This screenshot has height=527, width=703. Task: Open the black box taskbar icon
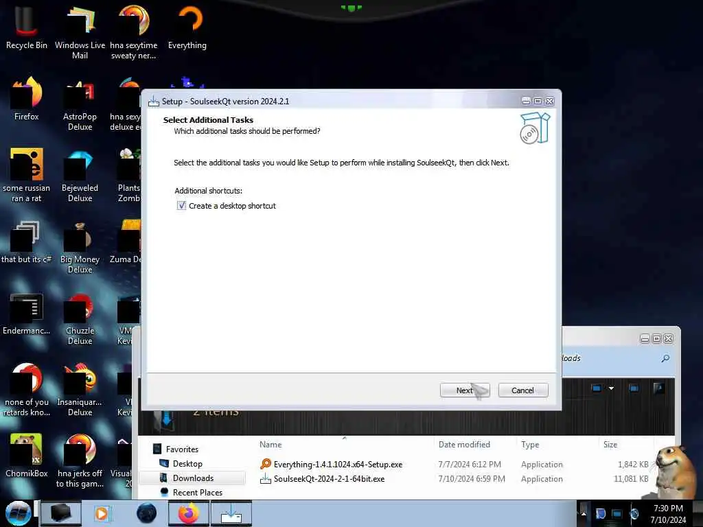61,513
